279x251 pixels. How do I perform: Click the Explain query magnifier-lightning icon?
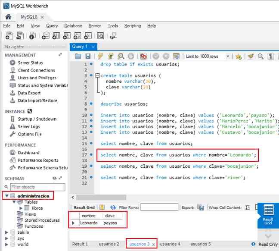[121, 56]
